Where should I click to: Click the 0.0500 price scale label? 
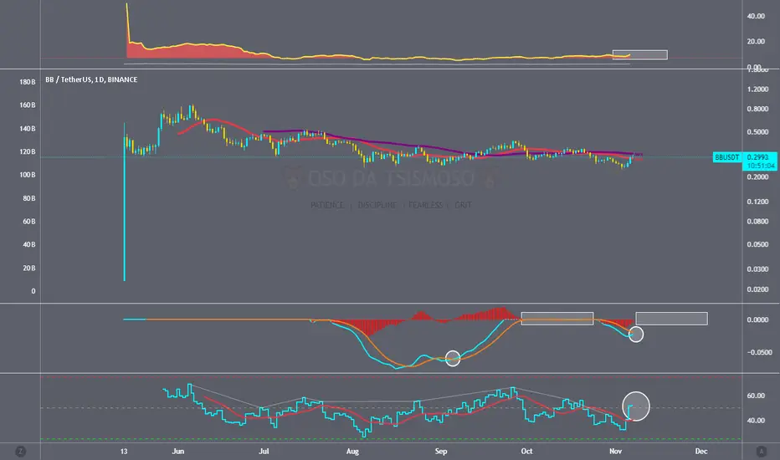click(x=757, y=244)
